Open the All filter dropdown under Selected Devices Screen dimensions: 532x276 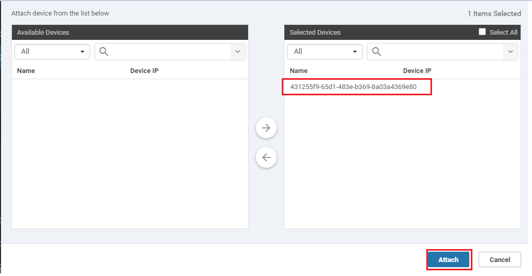pos(325,52)
